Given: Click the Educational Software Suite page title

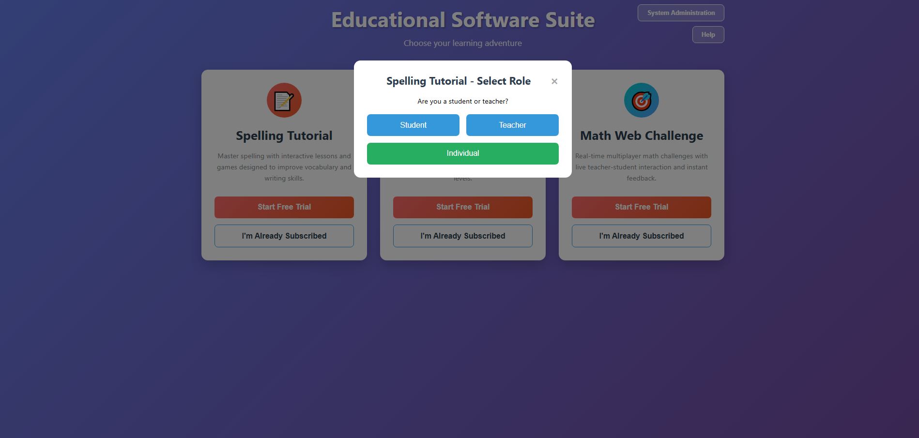Looking at the screenshot, I should [x=462, y=20].
